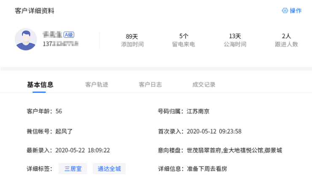Switch to the 基本信息 tab

(x=40, y=84)
